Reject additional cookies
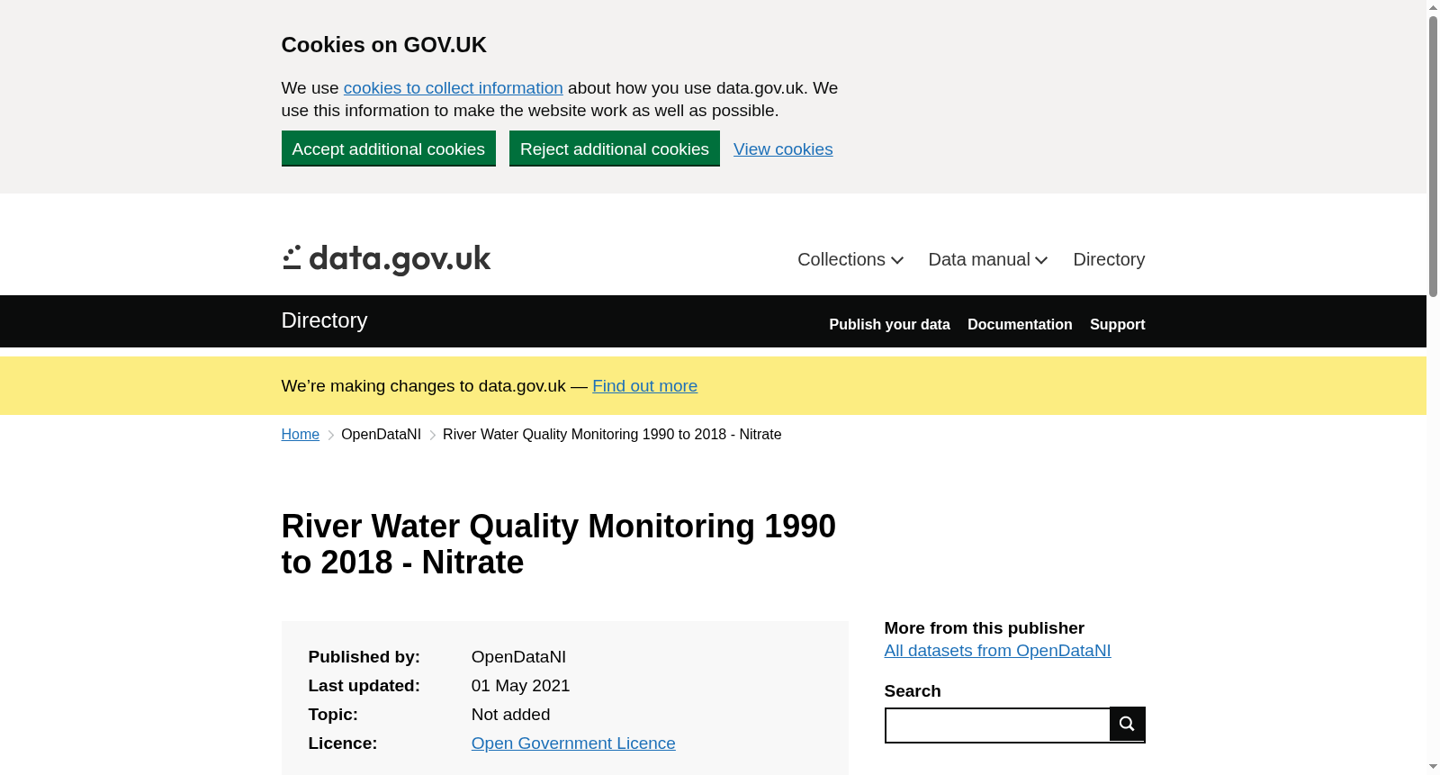The width and height of the screenshot is (1440, 775). (615, 149)
